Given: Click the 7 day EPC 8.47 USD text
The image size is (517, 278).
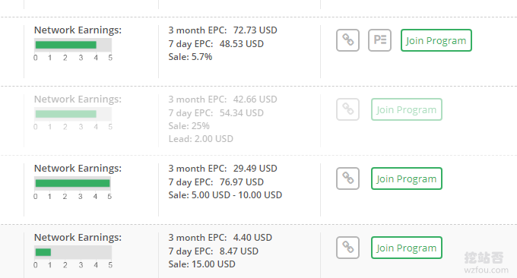Looking at the screenshot, I should point(214,251).
